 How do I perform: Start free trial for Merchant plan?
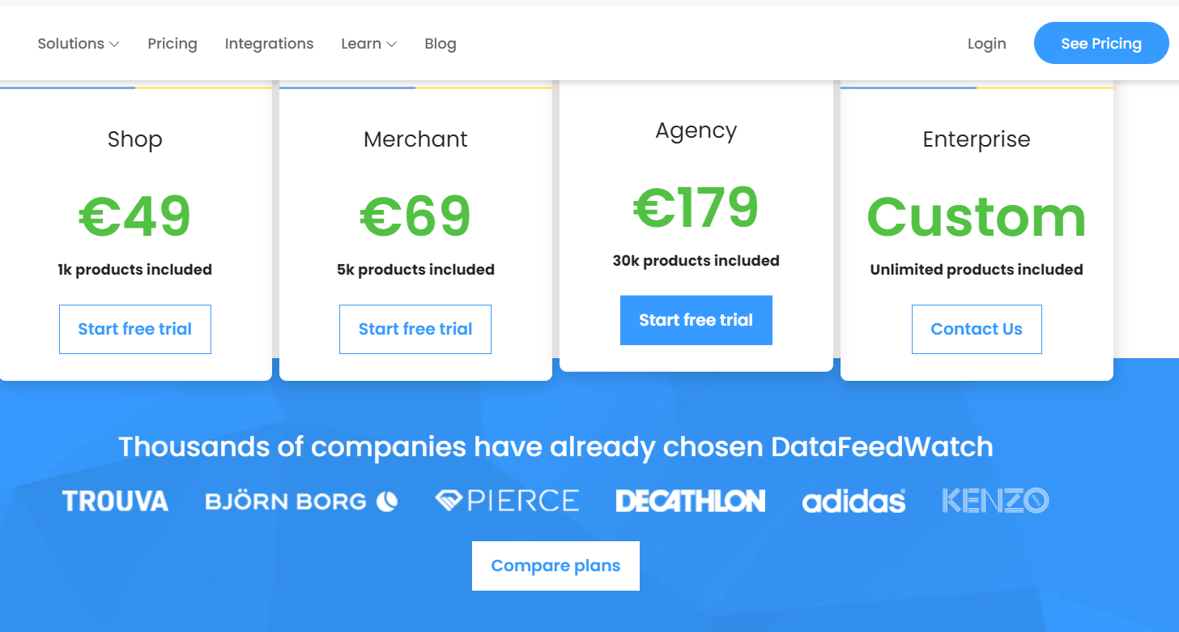(x=415, y=329)
